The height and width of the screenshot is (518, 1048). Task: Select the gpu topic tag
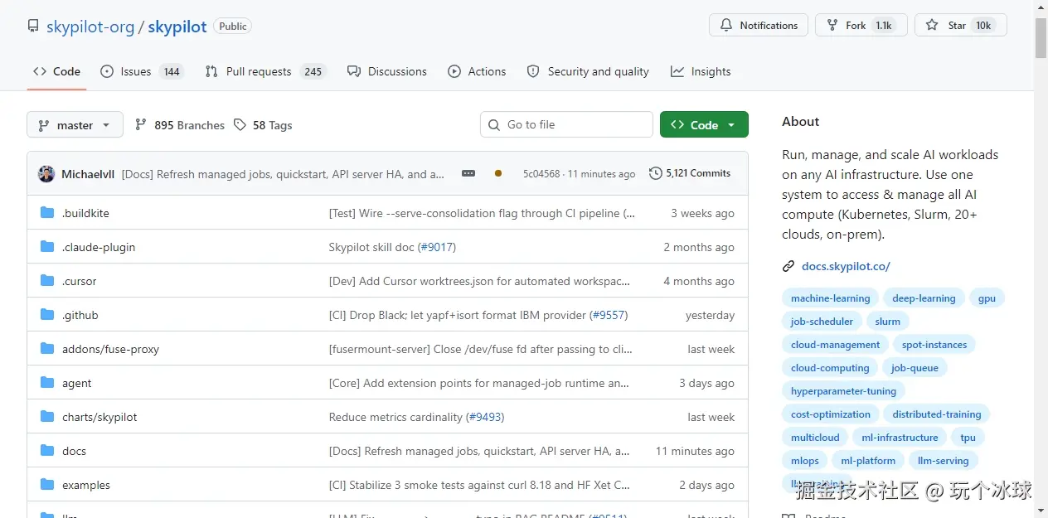point(987,298)
